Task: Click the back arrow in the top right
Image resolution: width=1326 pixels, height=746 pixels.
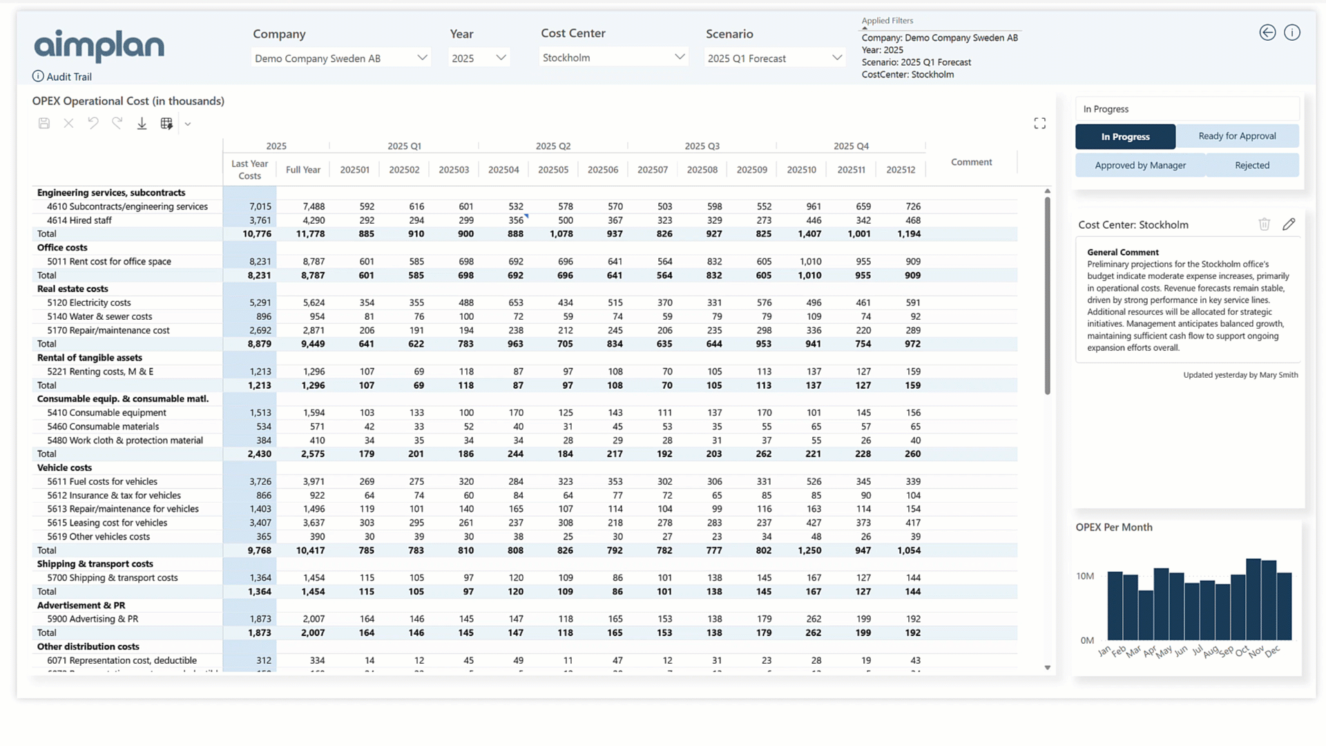Action: (1267, 32)
